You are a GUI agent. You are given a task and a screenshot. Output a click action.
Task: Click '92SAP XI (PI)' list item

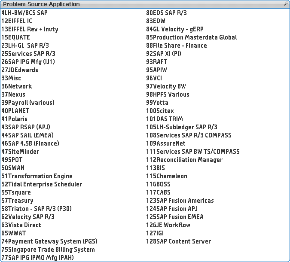[217, 53]
